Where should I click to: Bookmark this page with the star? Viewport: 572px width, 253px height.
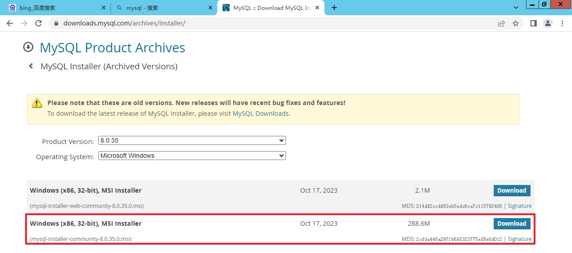pos(516,23)
